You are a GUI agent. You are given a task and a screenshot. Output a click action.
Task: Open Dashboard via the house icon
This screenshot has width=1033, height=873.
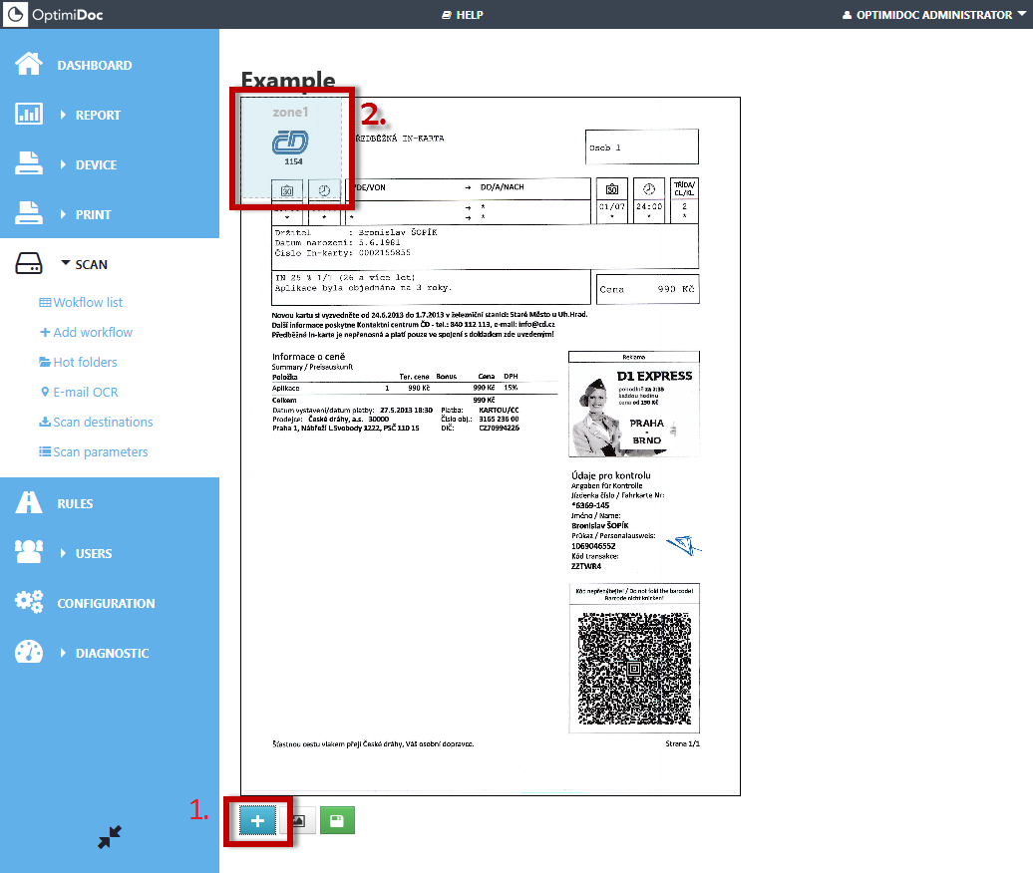click(29, 65)
